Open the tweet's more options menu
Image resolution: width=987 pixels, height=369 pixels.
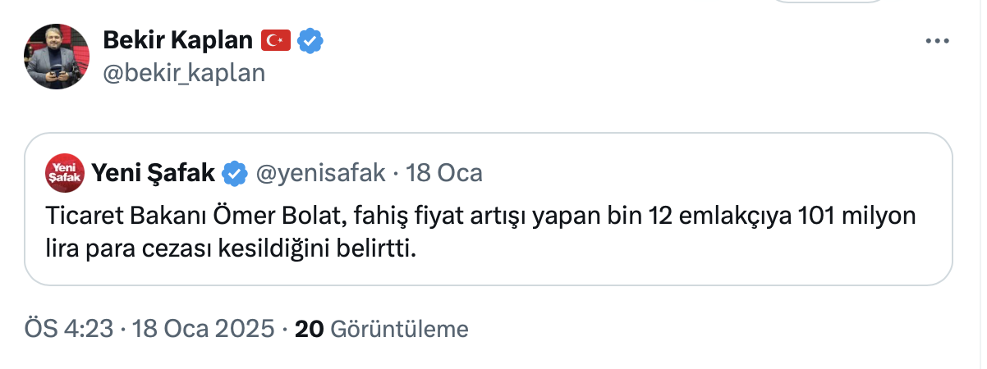938,41
